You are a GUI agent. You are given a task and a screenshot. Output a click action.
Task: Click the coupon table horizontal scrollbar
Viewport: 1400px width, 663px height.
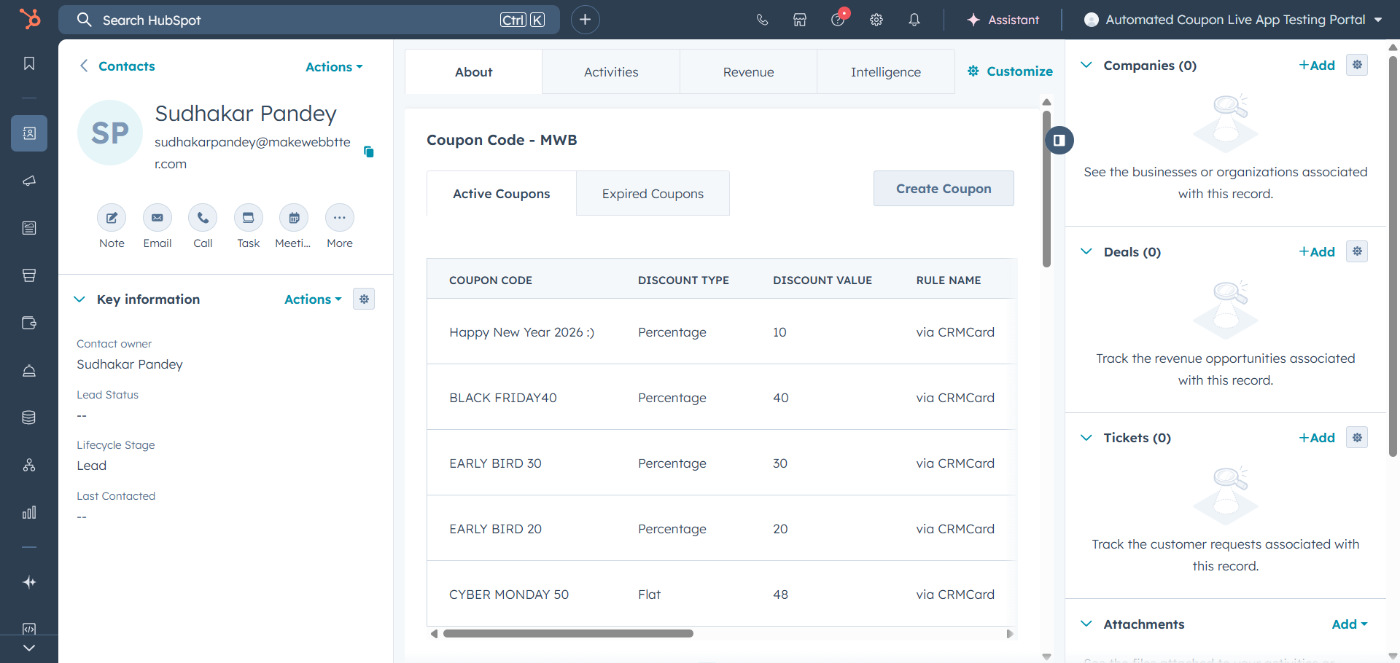[568, 634]
